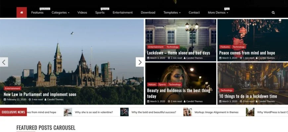Click the red home icon in navigation
The image size is (288, 132).
coord(22,13)
